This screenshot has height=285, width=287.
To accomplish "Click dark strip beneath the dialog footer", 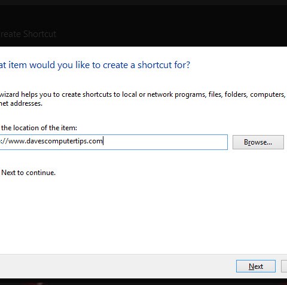I will coord(143,281).
